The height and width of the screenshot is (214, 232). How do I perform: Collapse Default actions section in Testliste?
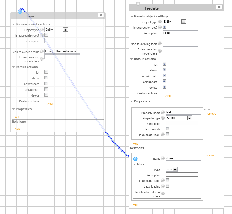coord(132,59)
